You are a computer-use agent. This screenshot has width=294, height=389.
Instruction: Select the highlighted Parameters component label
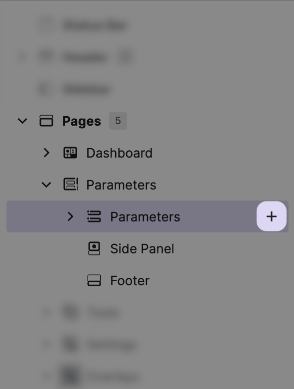145,217
